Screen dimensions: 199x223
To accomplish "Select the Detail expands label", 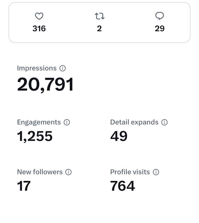I will tap(134, 122).
